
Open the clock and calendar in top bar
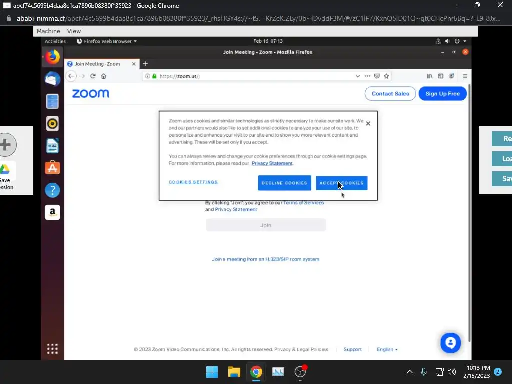coord(268,41)
